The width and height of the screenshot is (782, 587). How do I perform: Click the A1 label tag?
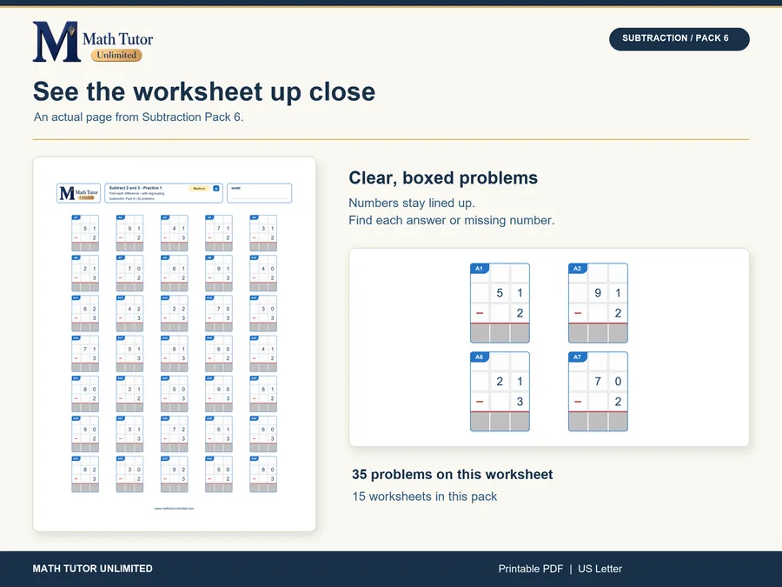pos(480,269)
